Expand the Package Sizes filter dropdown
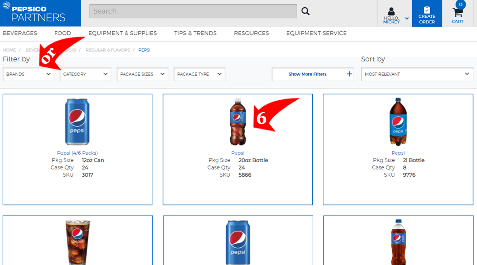The image size is (477, 265). point(142,74)
